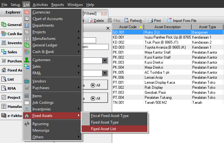Viewport: 224px width, 143px height.
Task: Click the Fixed Assets house icon
Action: 27,116
